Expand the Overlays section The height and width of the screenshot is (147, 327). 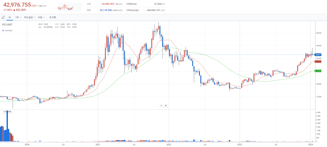7,30
